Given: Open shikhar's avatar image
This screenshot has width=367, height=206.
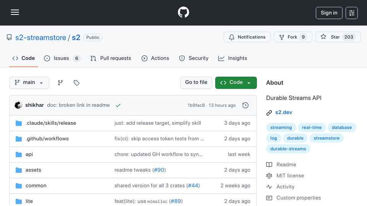Looking at the screenshot, I should 18,105.
